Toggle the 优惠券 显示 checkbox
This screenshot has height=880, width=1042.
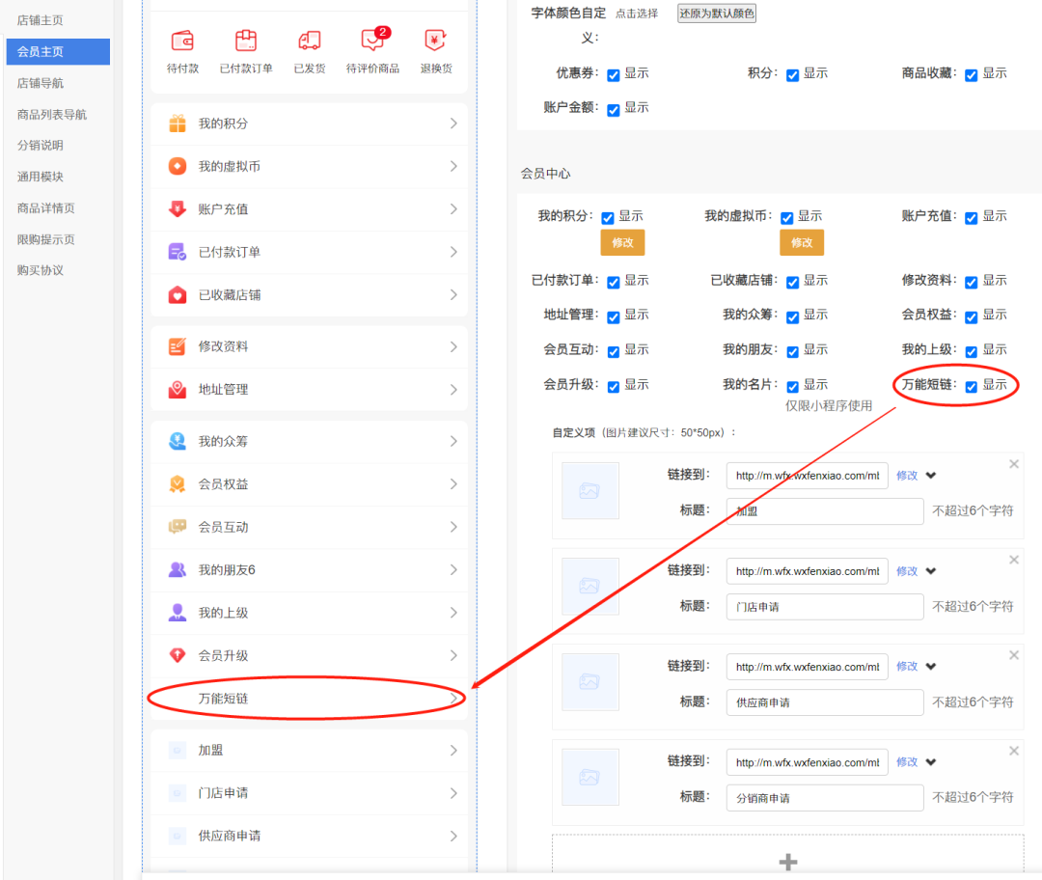[x=614, y=75]
